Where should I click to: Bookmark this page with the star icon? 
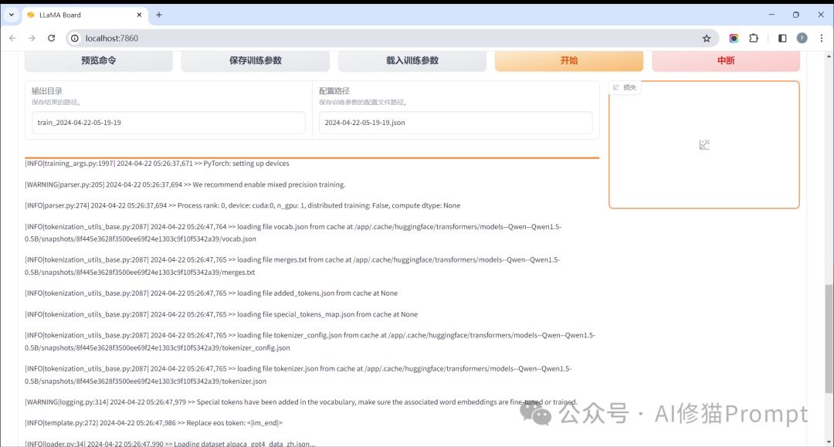click(x=707, y=39)
